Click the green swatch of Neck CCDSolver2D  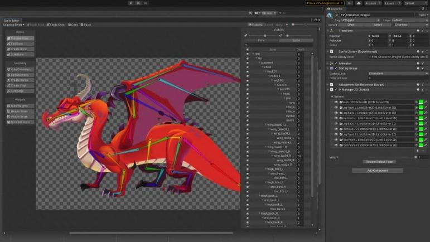coord(421,102)
